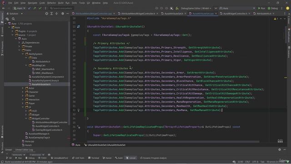Screen dimensions: 291x164
Task: Switch to AttributeInfo.h tab
Action: (264, 14)
